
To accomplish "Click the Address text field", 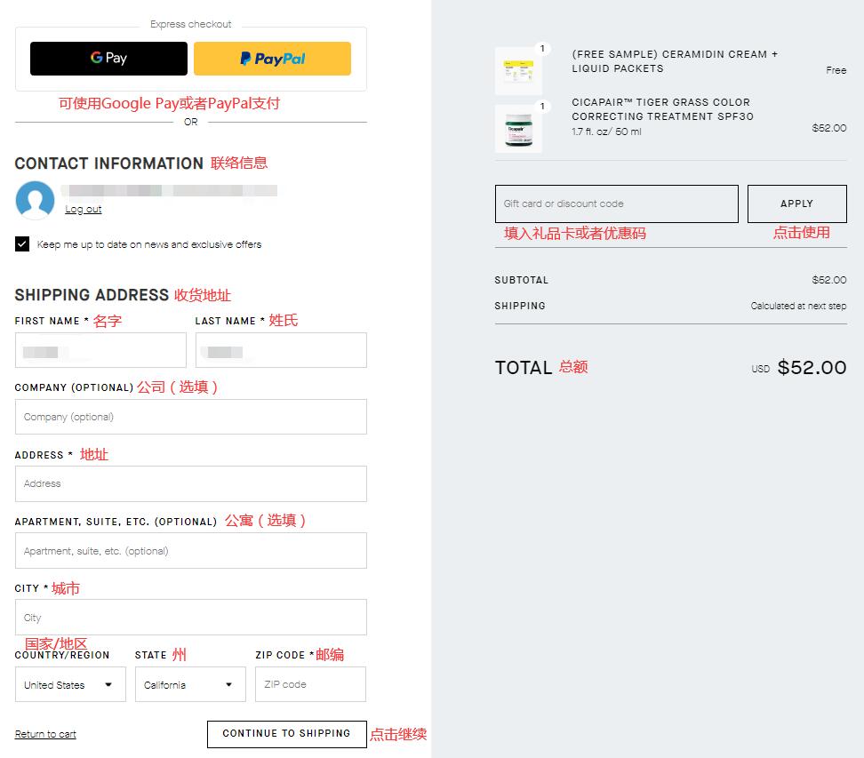I will pyautogui.click(x=190, y=483).
